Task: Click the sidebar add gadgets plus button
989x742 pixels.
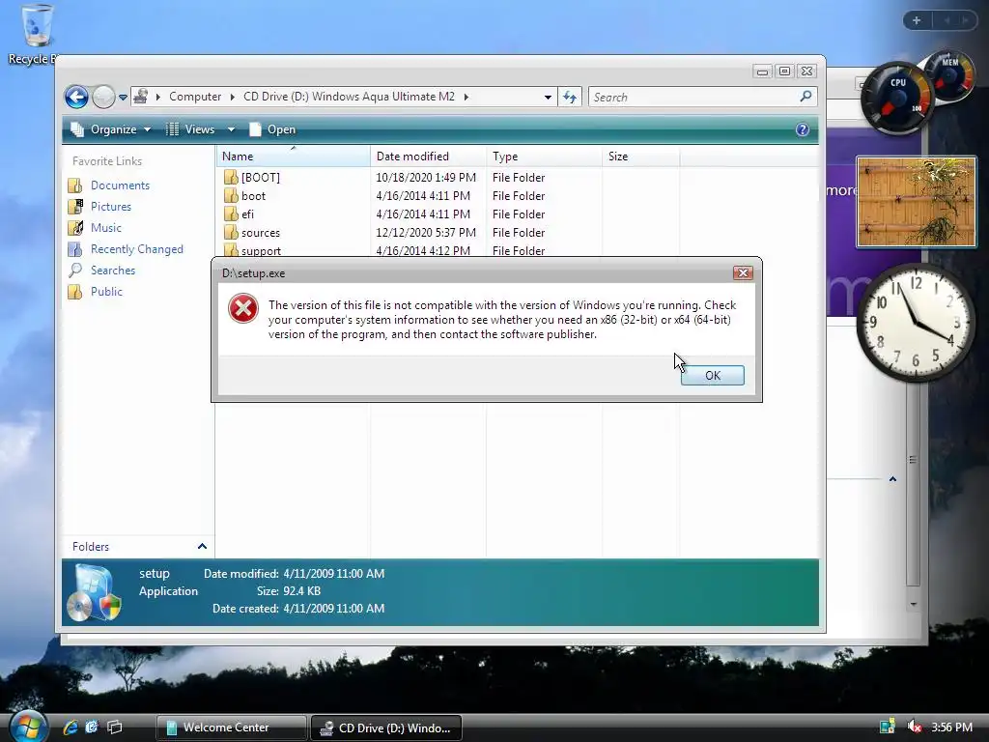Action: 917,20
